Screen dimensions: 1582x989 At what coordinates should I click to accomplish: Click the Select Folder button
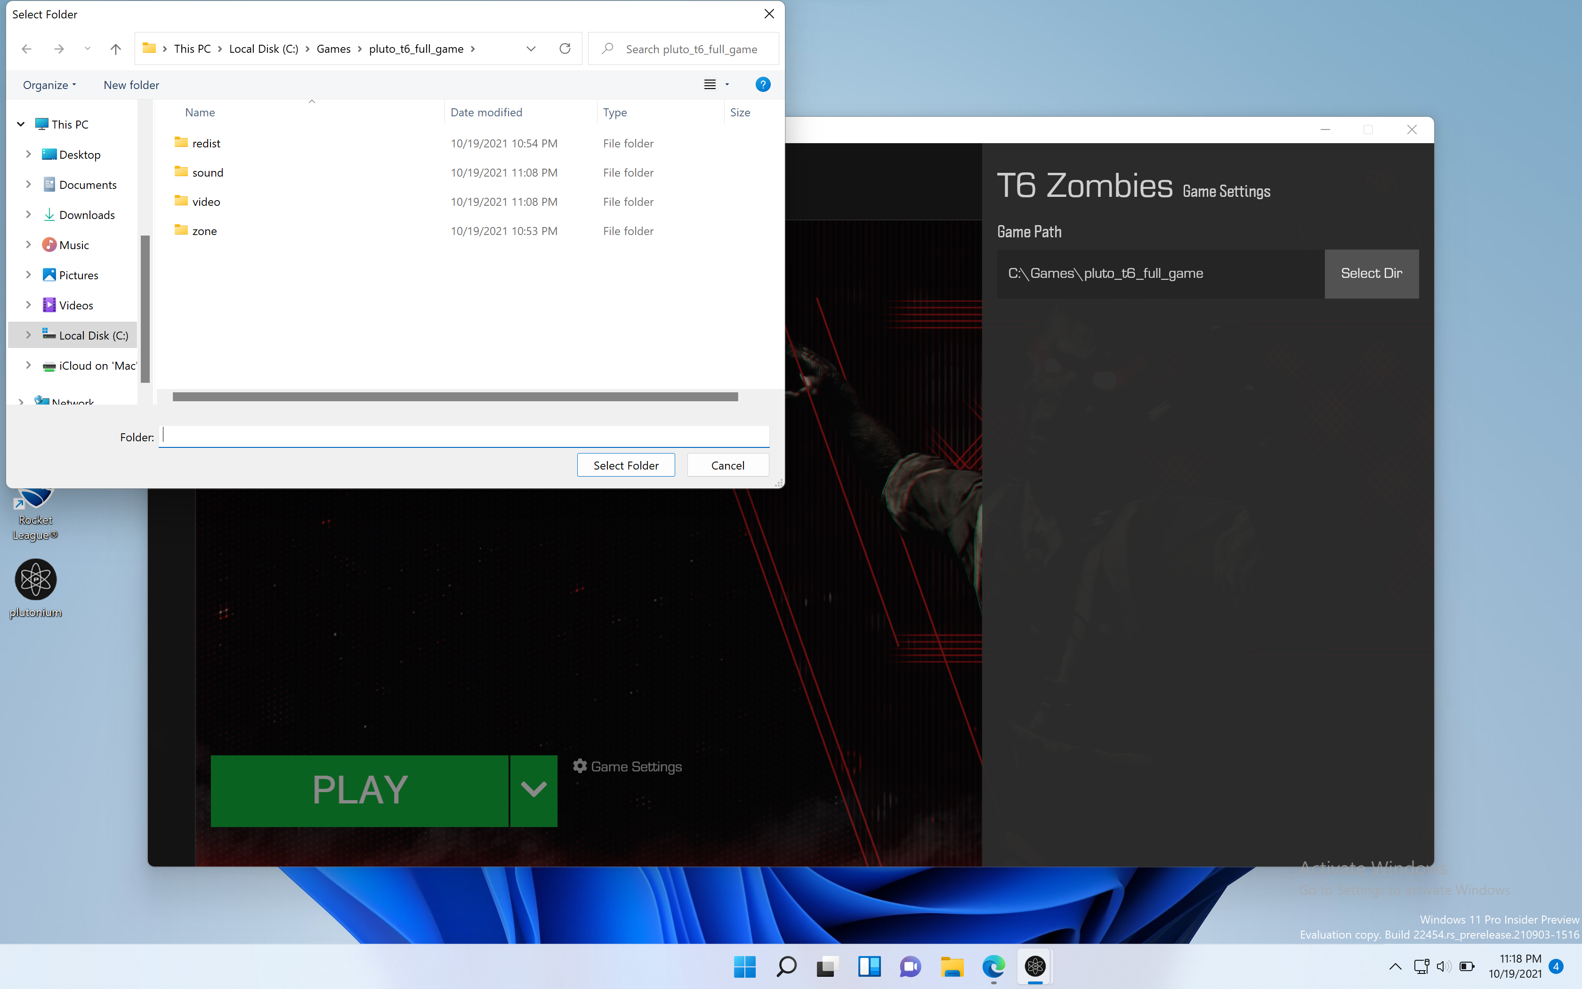tap(626, 465)
